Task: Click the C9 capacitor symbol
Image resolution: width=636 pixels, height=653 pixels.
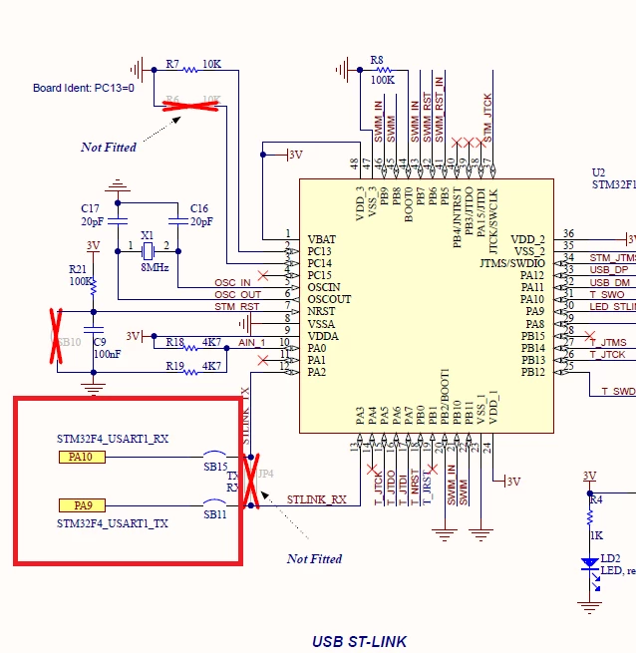Action: click(94, 330)
